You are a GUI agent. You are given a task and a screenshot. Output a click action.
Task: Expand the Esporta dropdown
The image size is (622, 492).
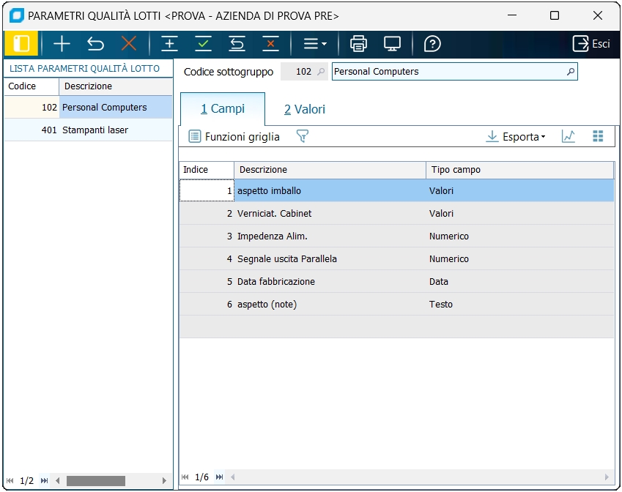coord(517,137)
